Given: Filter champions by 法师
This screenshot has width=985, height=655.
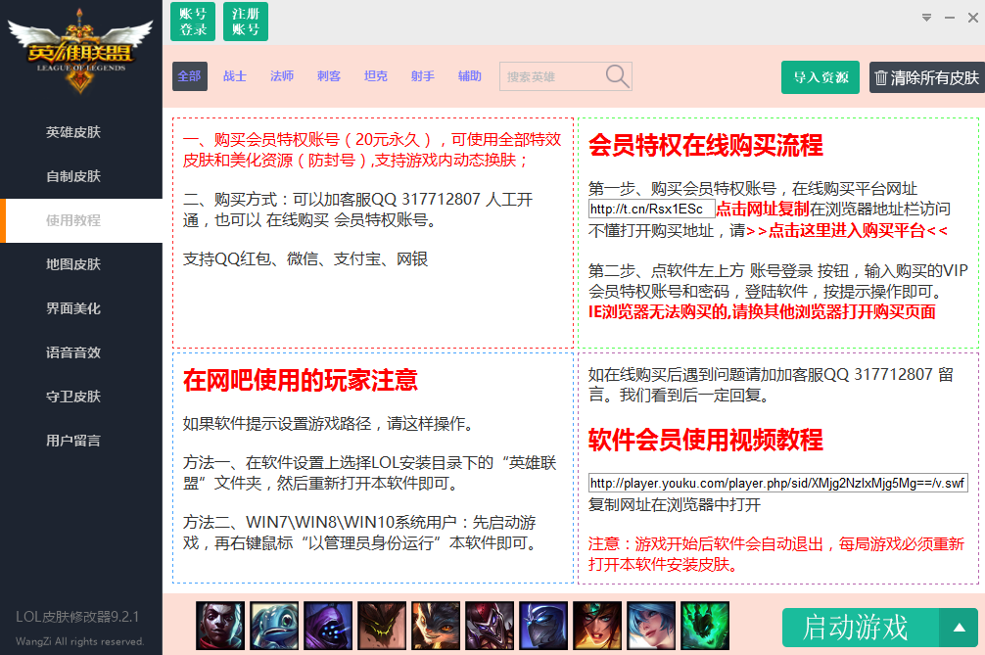Looking at the screenshot, I should coord(282,76).
